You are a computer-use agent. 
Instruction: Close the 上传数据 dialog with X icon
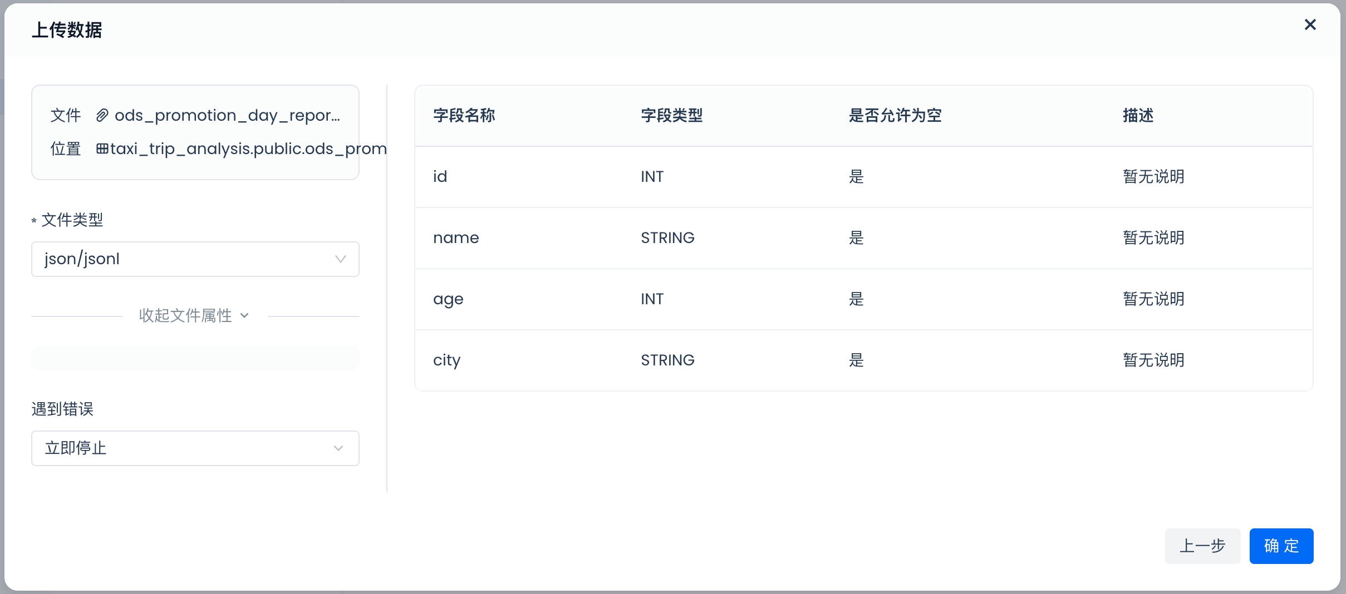pyautogui.click(x=1310, y=24)
